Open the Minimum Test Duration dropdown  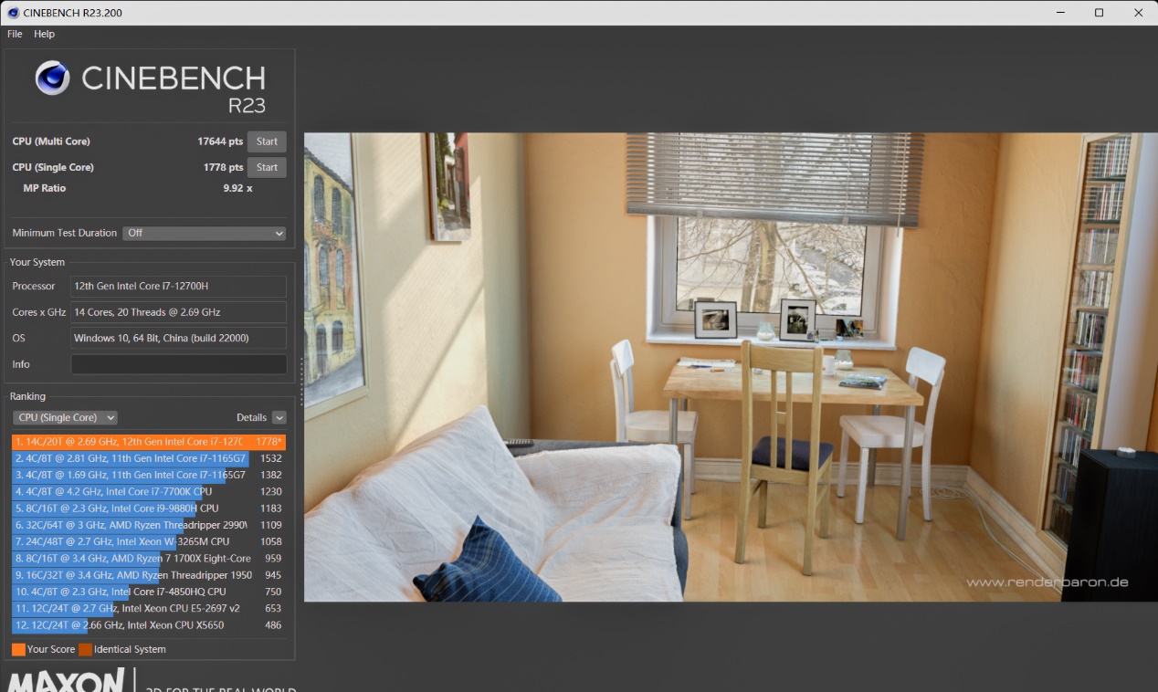click(x=204, y=233)
